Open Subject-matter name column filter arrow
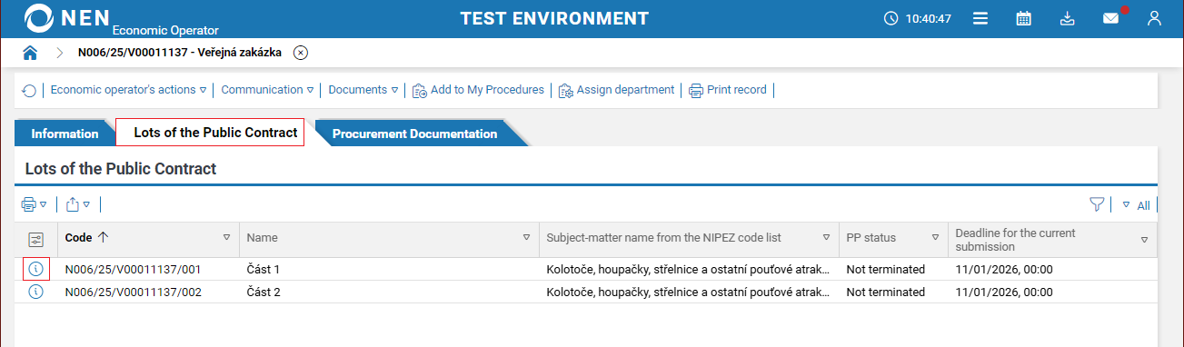 [826, 238]
